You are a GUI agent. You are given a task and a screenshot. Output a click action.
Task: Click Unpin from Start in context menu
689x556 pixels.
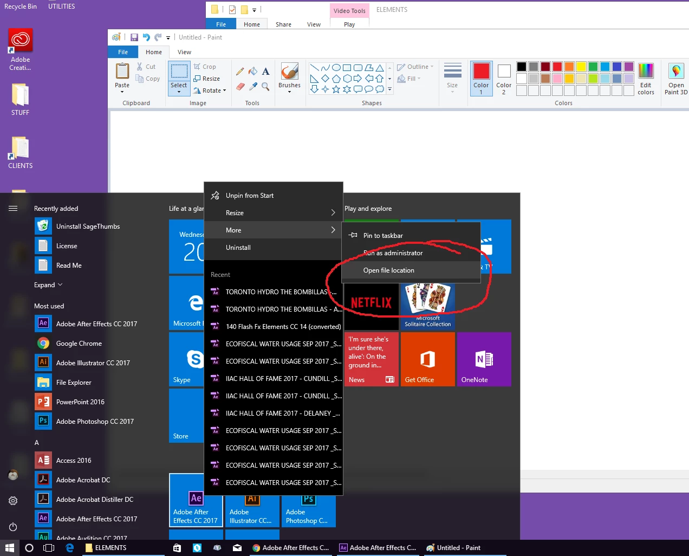(274, 196)
